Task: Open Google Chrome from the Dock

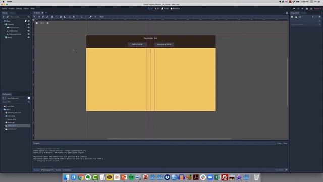Action: [x=81, y=177]
